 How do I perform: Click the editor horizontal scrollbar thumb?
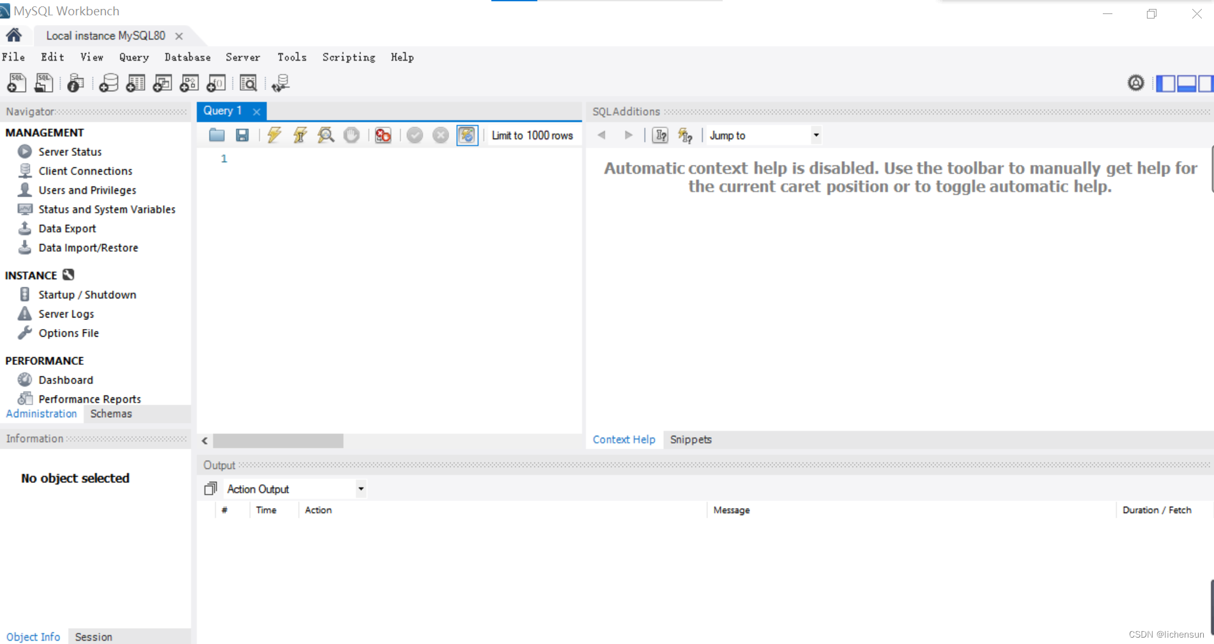pyautogui.click(x=278, y=441)
